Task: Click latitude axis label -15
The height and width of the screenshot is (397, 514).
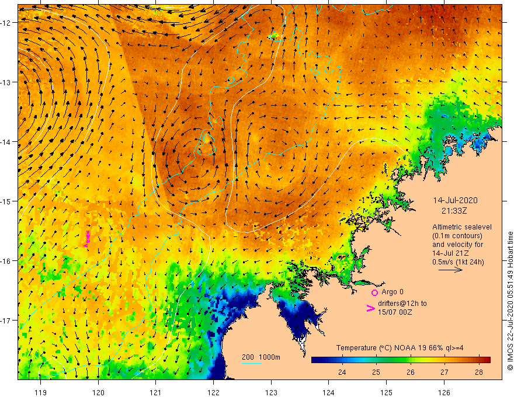Action: 6,201
